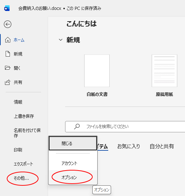Choose 閉じる in the popup menu
The height and width of the screenshot is (196, 185).
(73, 143)
